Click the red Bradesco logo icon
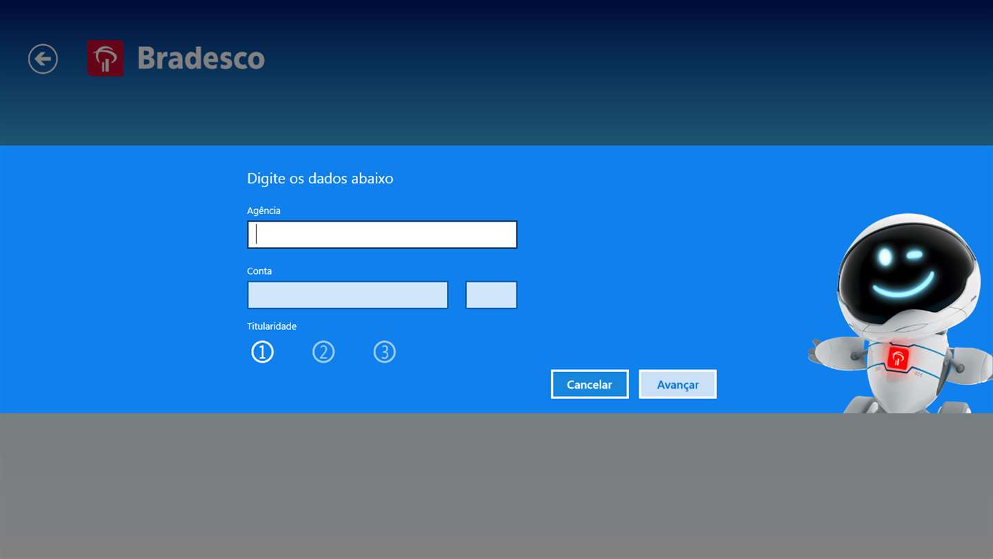993x559 pixels. click(106, 58)
